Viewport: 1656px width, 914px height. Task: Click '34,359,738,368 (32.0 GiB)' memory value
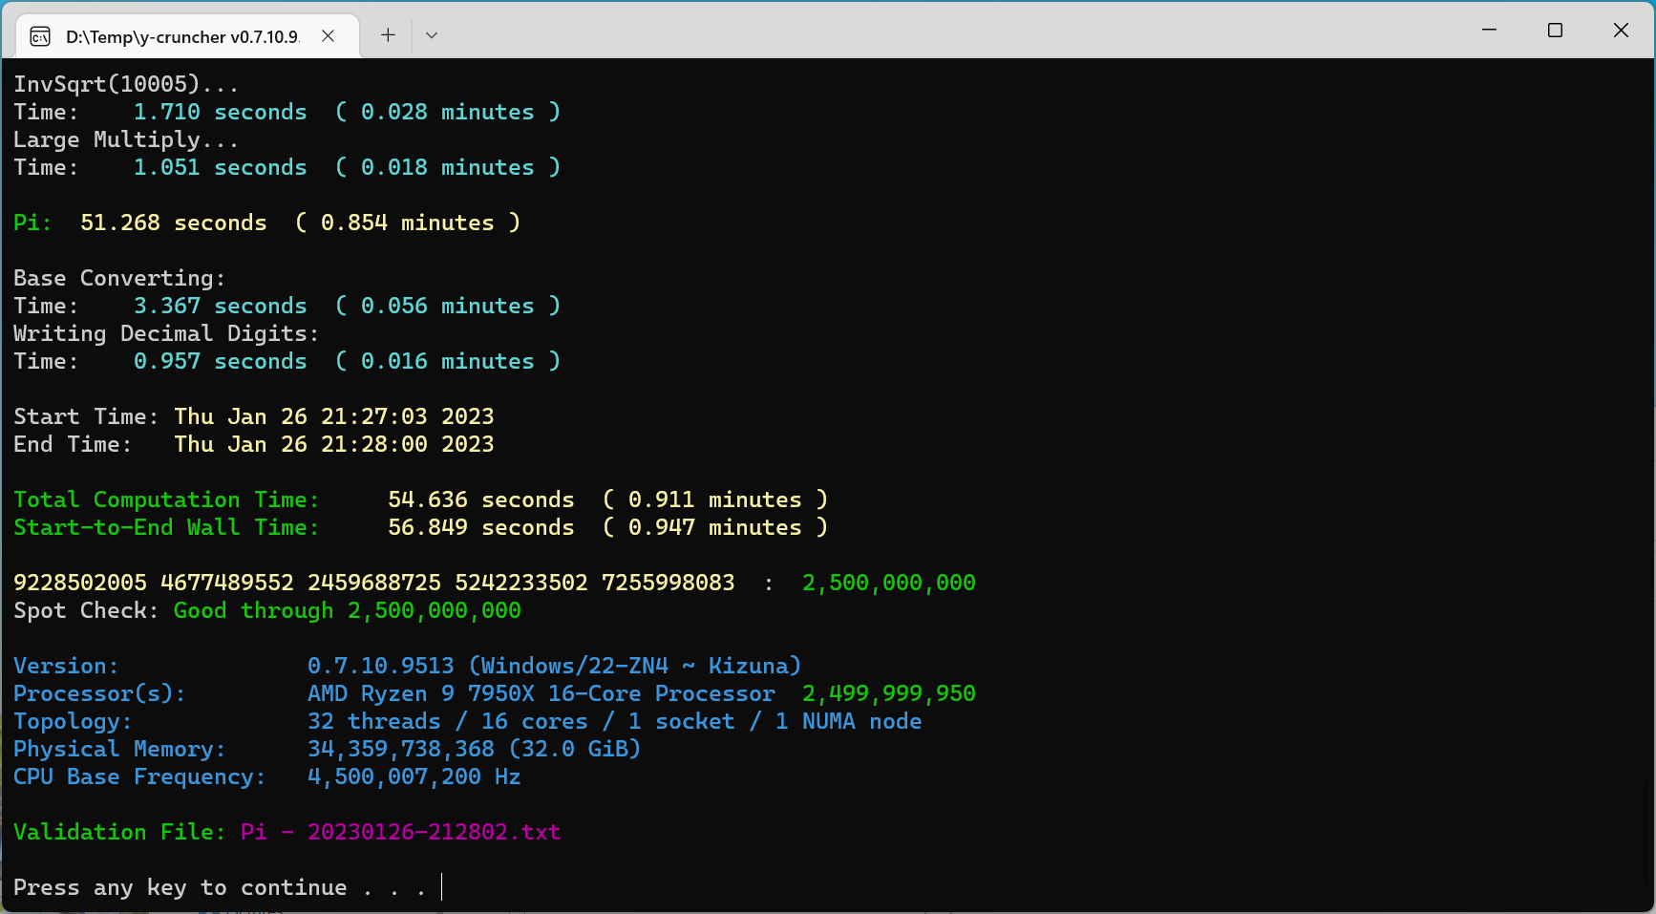click(475, 749)
